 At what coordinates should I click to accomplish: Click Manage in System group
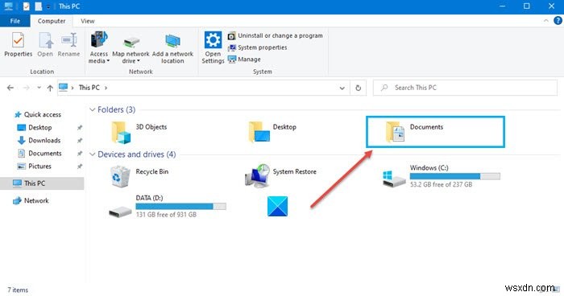(x=245, y=60)
